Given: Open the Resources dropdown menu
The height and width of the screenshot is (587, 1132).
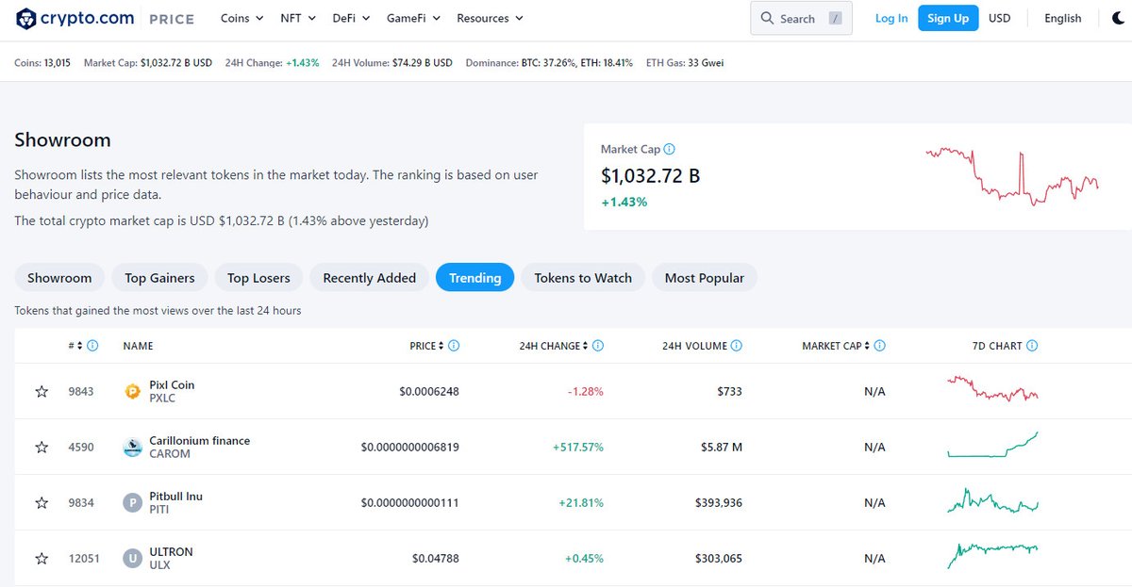Looking at the screenshot, I should (490, 18).
